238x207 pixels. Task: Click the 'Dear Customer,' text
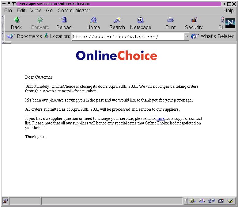[39, 77]
